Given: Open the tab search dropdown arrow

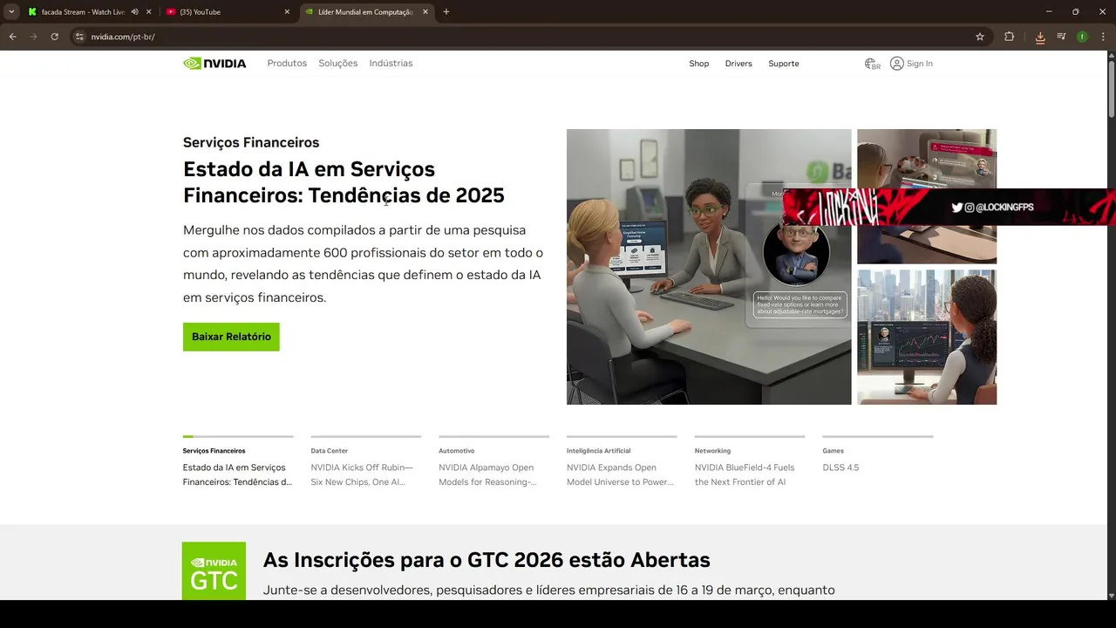Looking at the screenshot, I should click(x=11, y=12).
